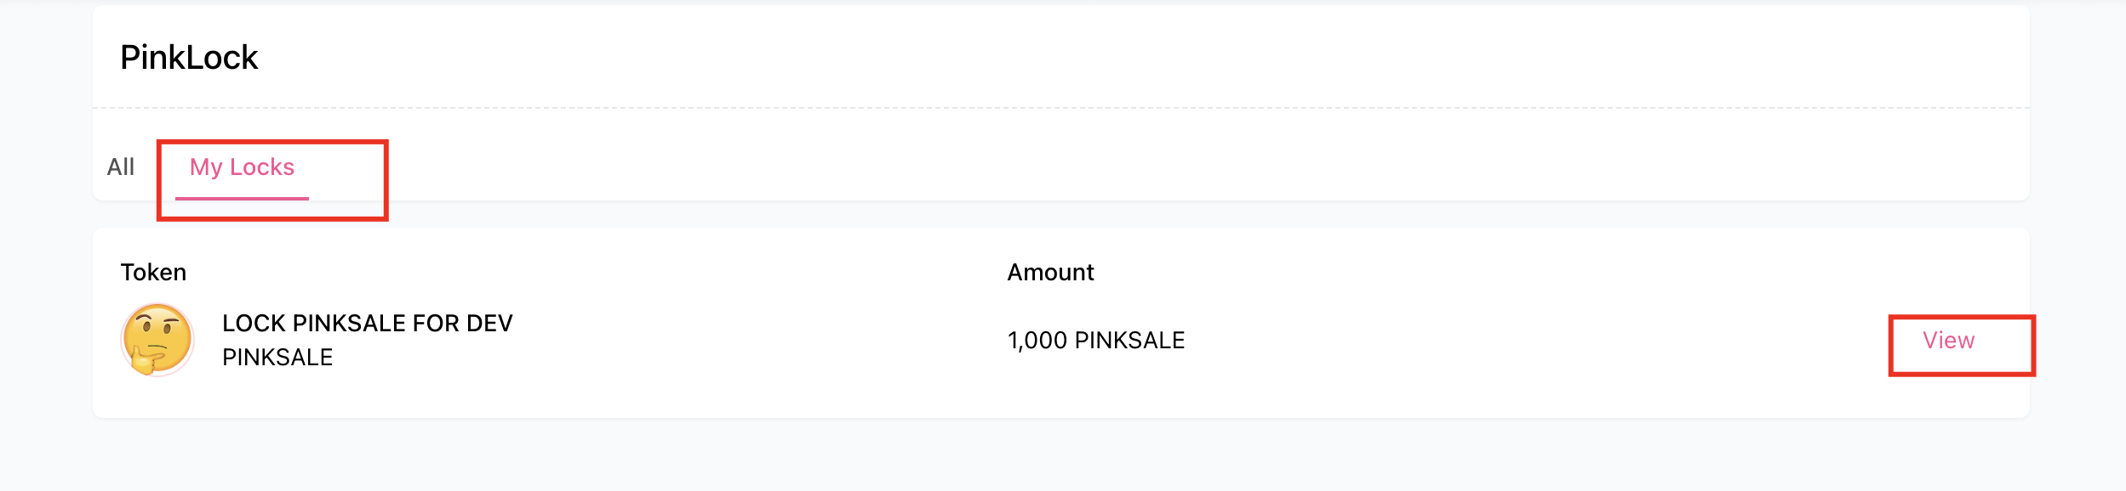2126x491 pixels.
Task: View details of the 1,000 PINKSALE lock
Action: [x=1948, y=341]
